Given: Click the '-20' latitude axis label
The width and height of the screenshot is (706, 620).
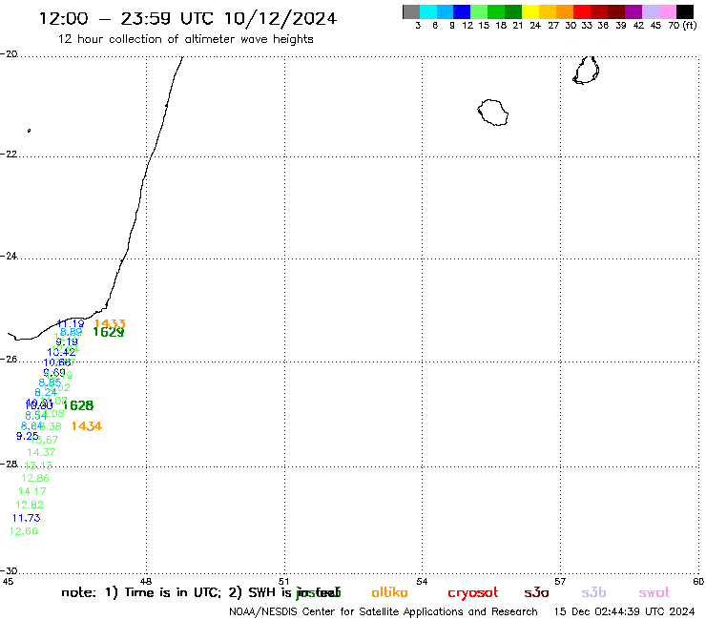Looking at the screenshot, I should pos(9,54).
